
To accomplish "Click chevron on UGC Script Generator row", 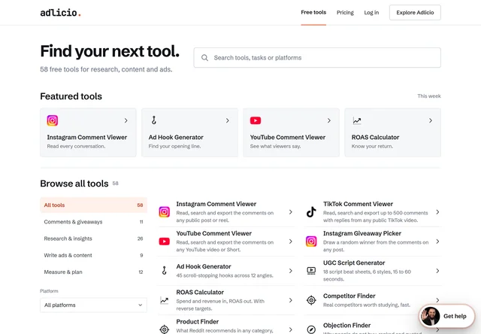I will pyautogui.click(x=437, y=271).
